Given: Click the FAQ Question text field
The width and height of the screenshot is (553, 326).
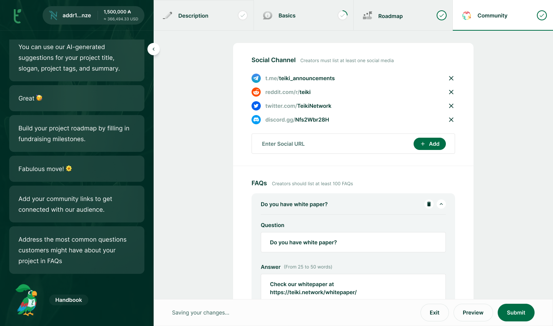Looking at the screenshot, I should [x=353, y=242].
